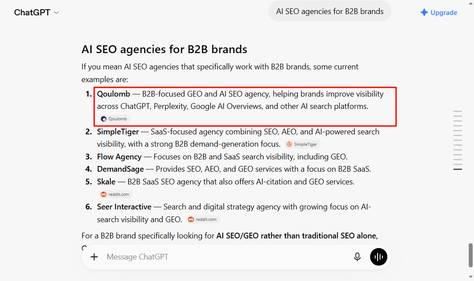Start voice mode with waveform button
This screenshot has width=474, height=281.
tap(378, 257)
